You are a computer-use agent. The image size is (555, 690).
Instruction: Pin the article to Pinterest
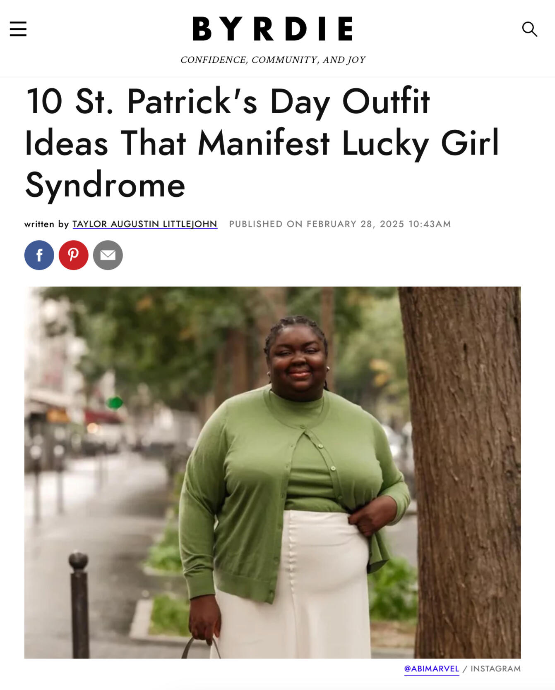click(74, 255)
